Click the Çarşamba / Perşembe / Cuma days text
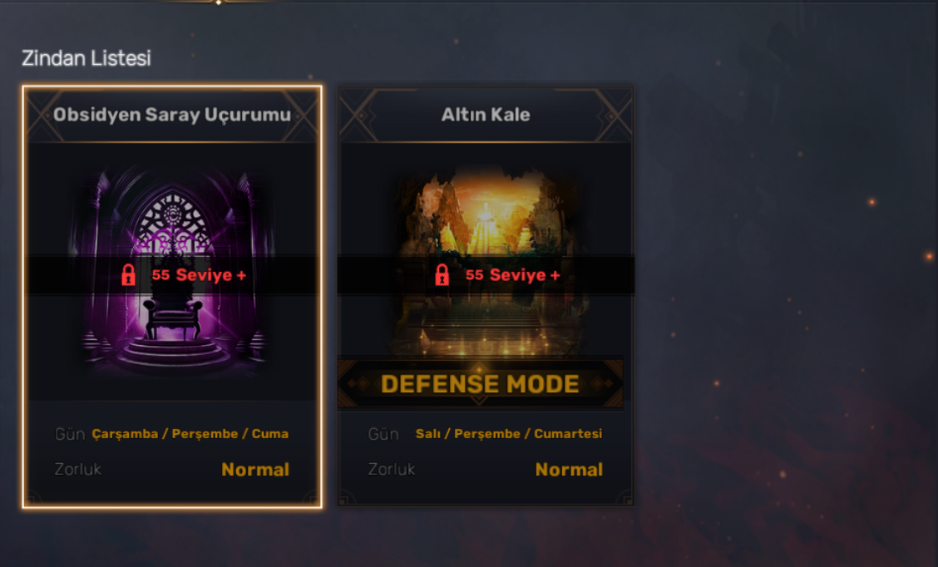 190,434
